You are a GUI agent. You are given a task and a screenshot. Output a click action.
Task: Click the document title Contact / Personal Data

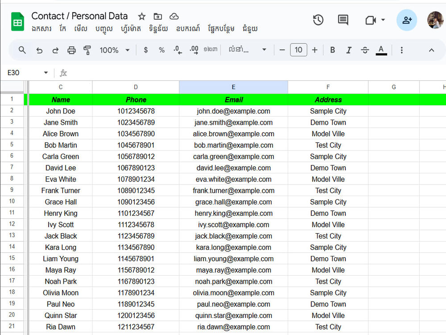pyautogui.click(x=79, y=16)
